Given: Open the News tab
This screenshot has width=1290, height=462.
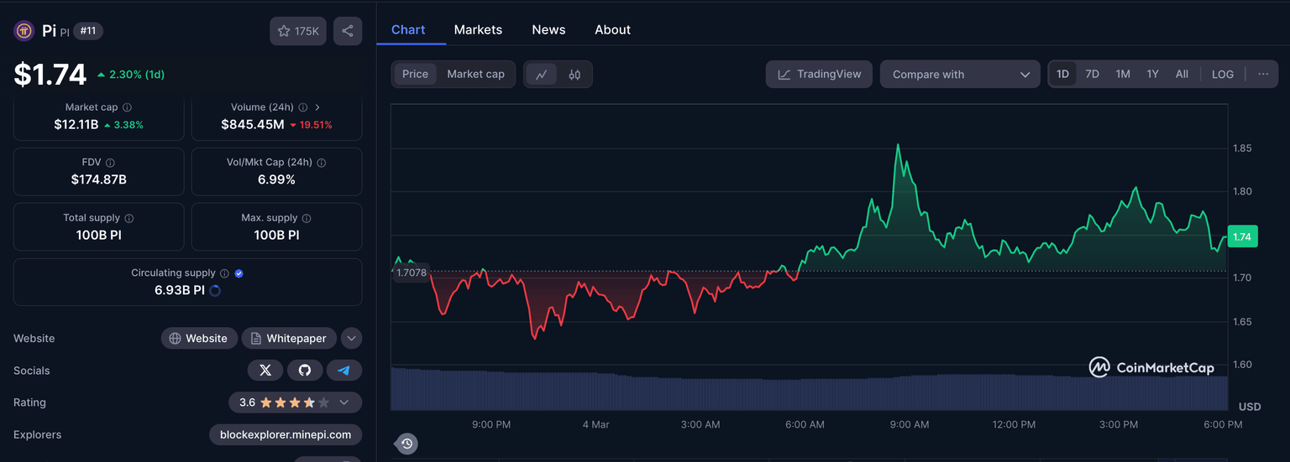Looking at the screenshot, I should [548, 29].
